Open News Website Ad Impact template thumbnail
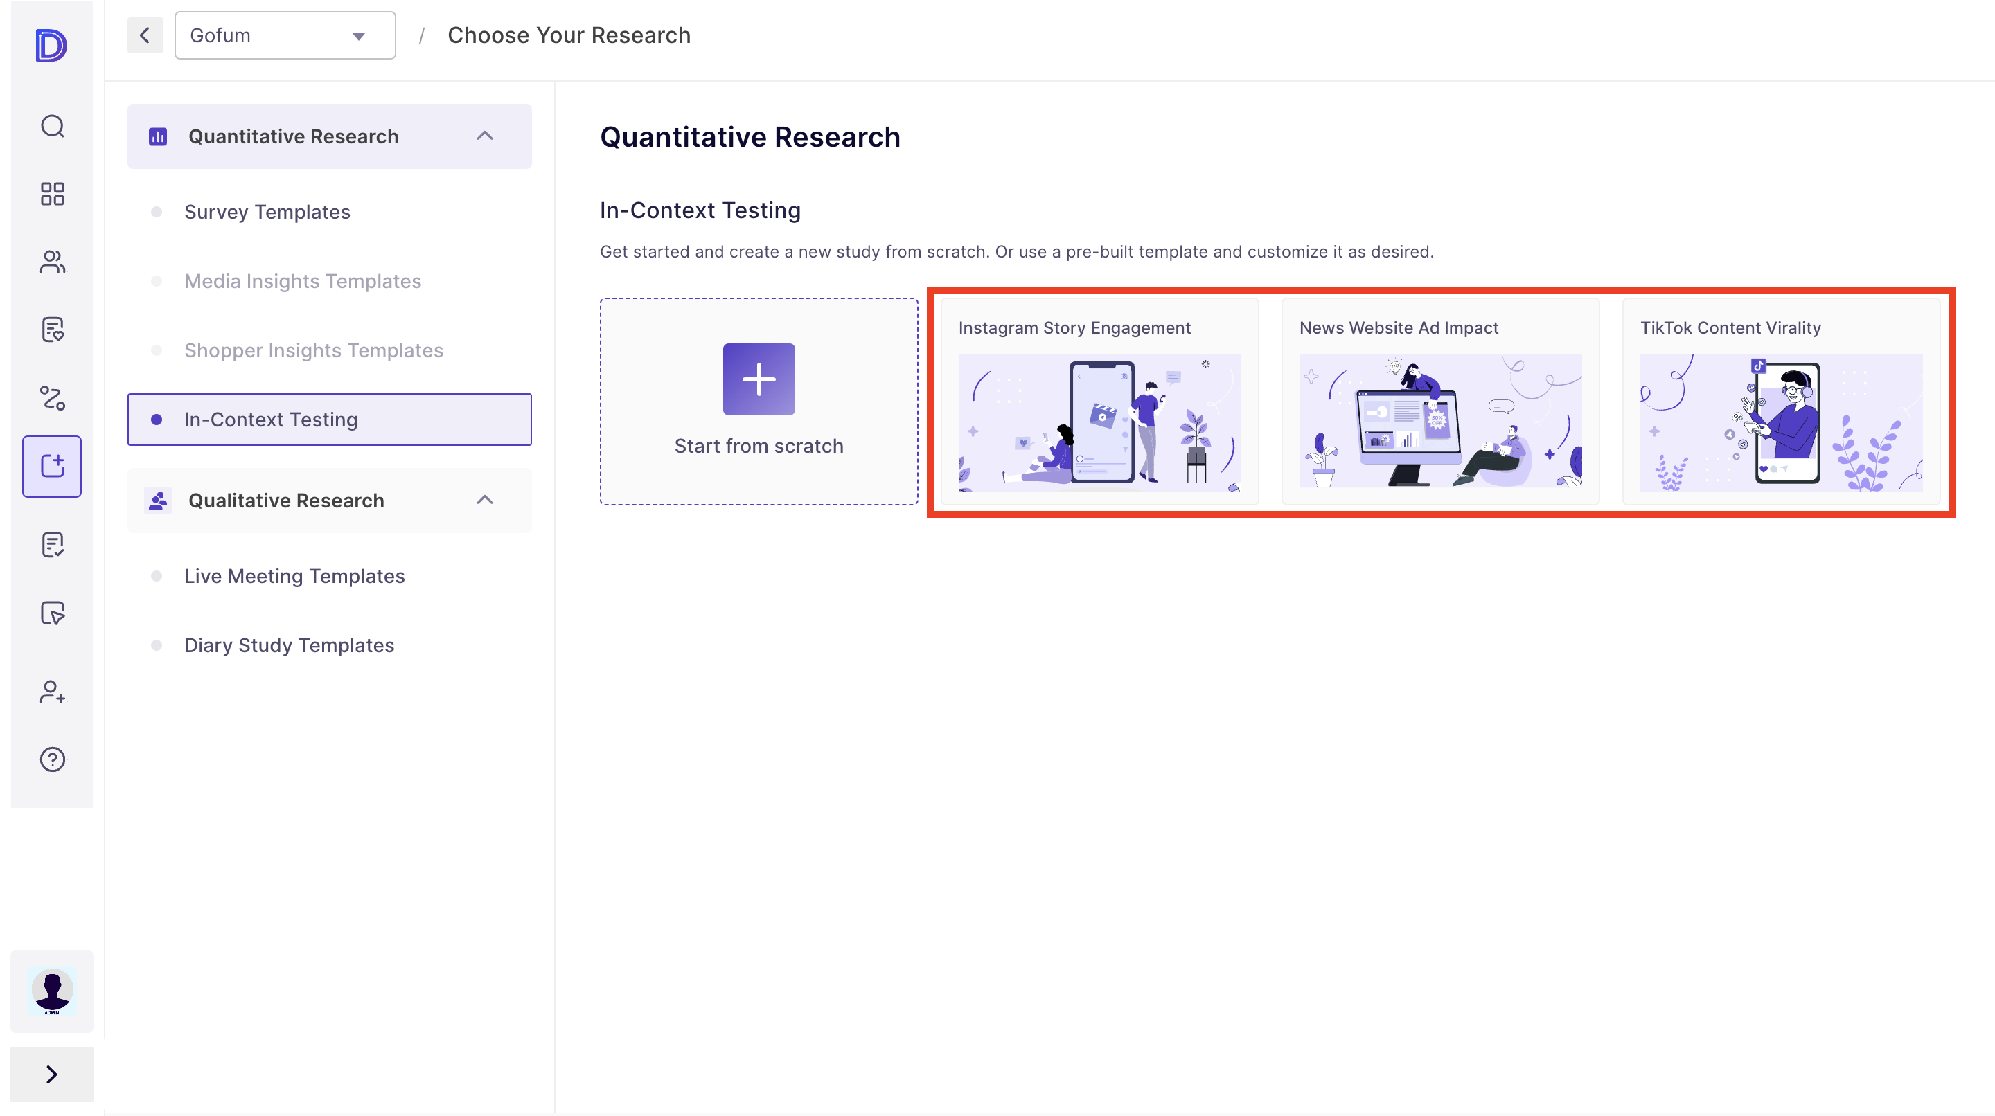 (1439, 421)
